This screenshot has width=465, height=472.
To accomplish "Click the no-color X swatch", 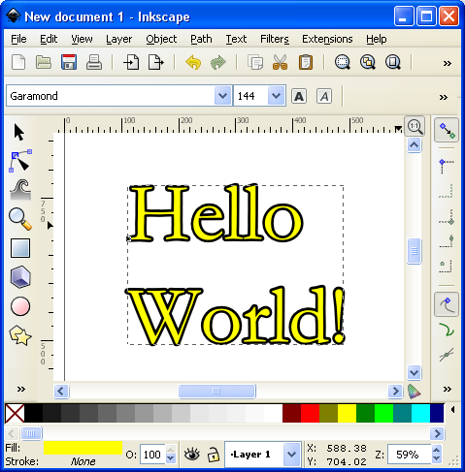I will point(15,413).
